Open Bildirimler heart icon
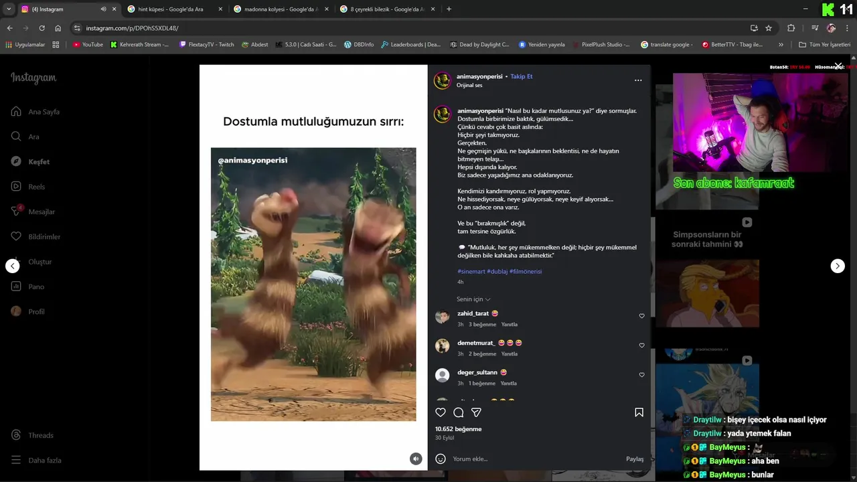The width and height of the screenshot is (857, 482). [16, 236]
